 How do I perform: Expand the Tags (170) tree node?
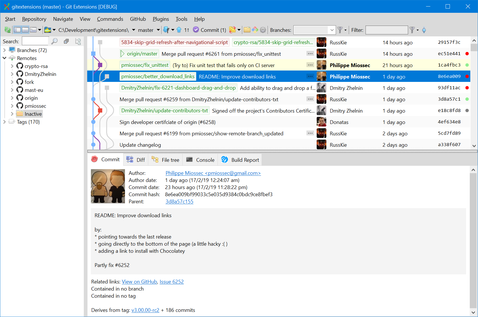tap(4, 122)
